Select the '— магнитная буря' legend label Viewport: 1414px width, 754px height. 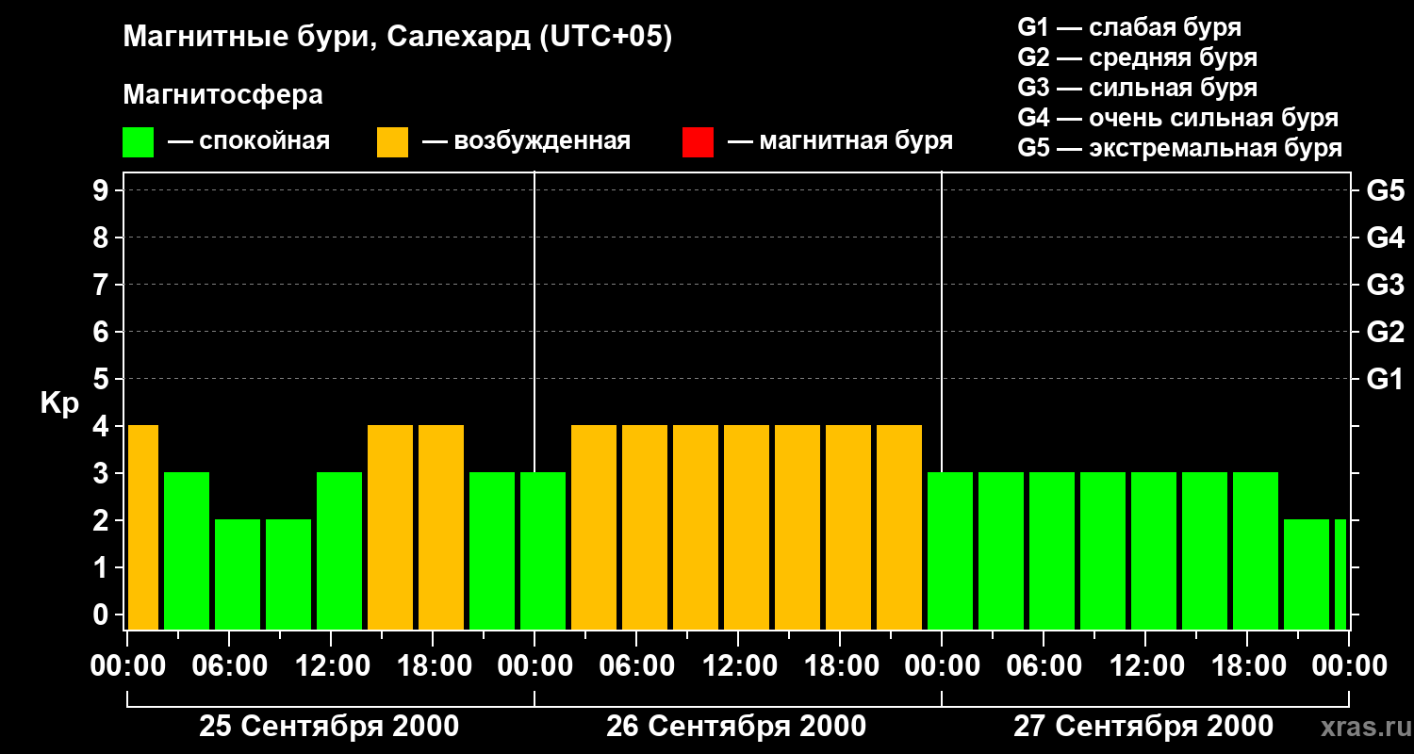pyautogui.click(x=841, y=141)
